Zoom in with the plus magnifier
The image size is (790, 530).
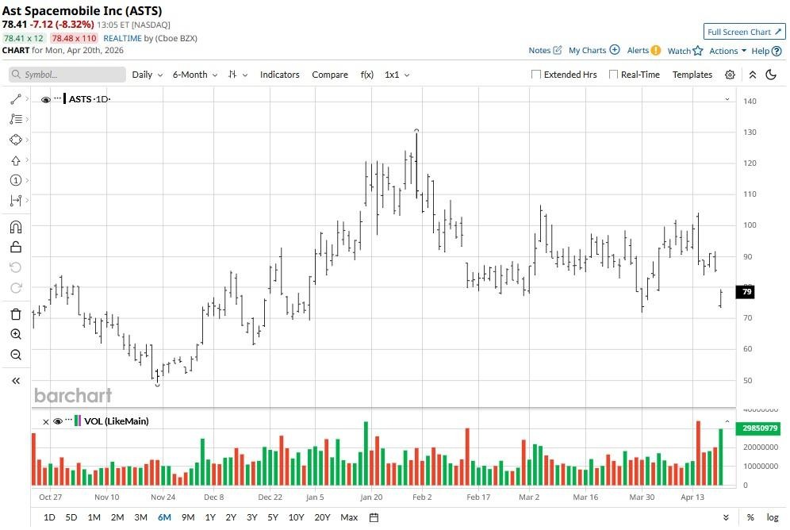16,335
